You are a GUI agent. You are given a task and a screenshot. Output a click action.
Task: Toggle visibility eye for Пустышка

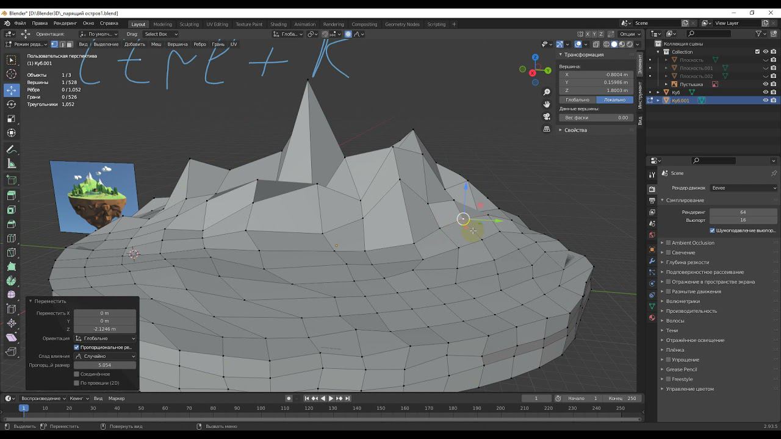tap(766, 84)
